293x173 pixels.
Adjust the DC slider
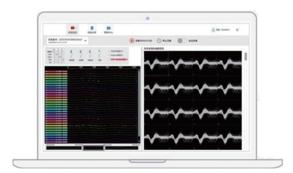pos(99,54)
